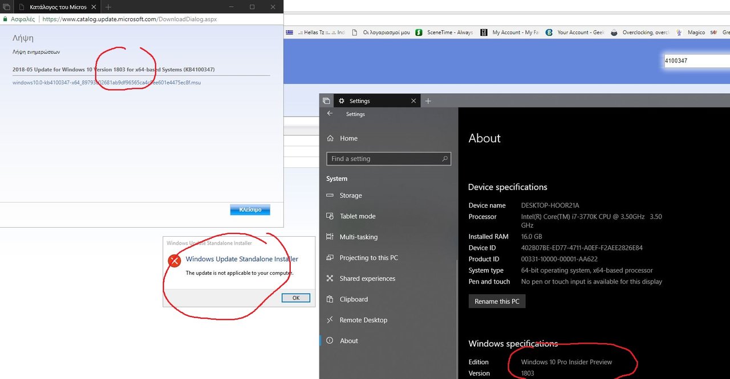This screenshot has height=379, width=730.
Task: Click the search box containing 4100347
Action: [697, 60]
